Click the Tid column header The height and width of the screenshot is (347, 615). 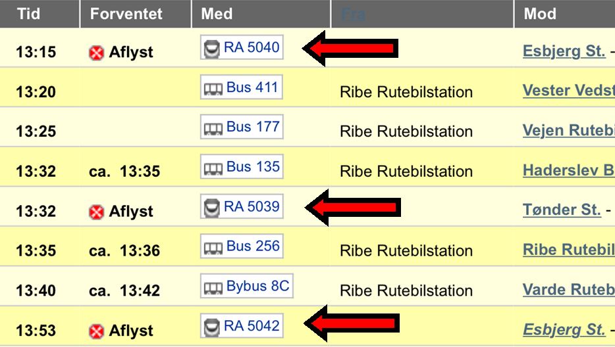click(29, 14)
